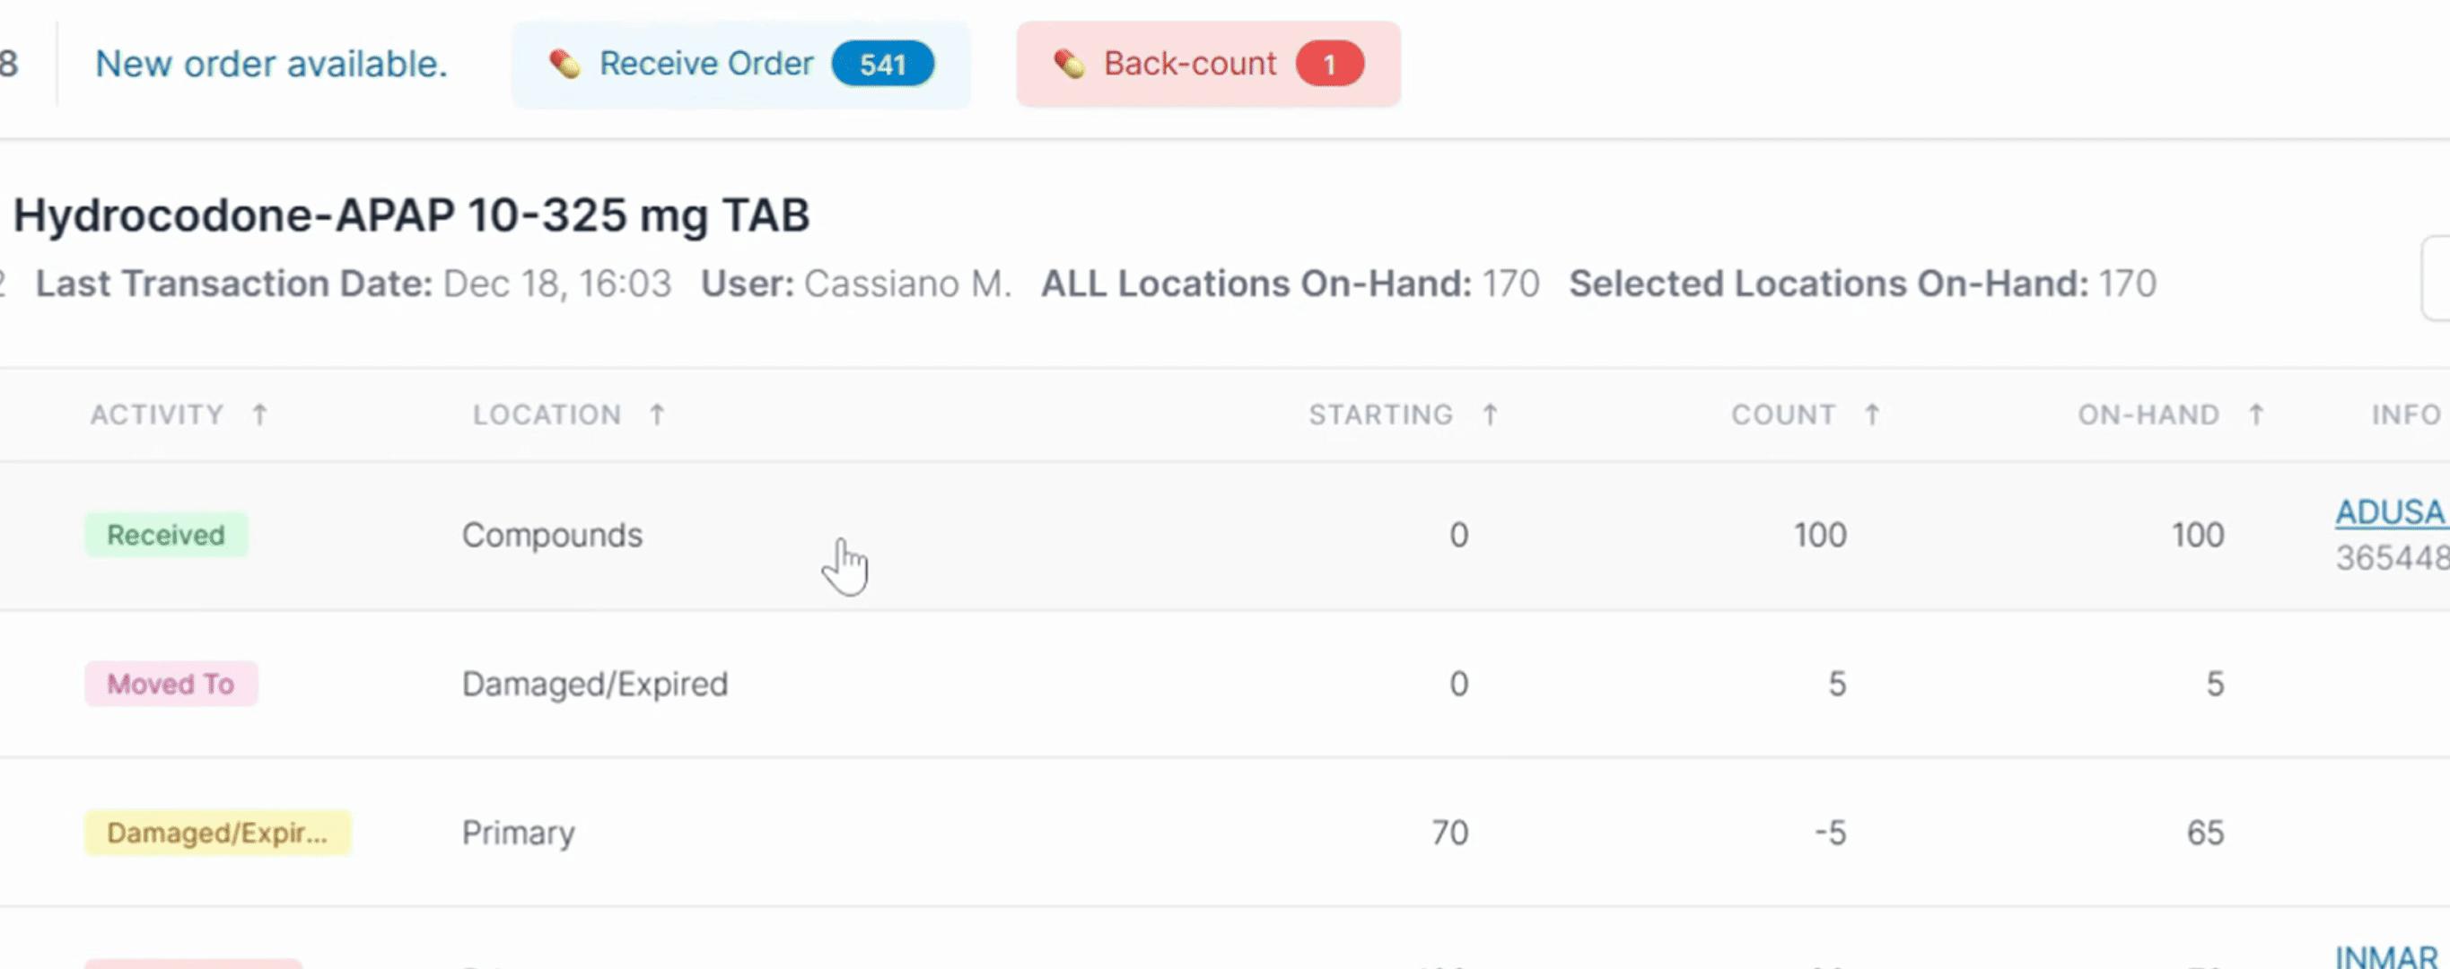Sort Starting column using its arrow icon

pos(1491,415)
